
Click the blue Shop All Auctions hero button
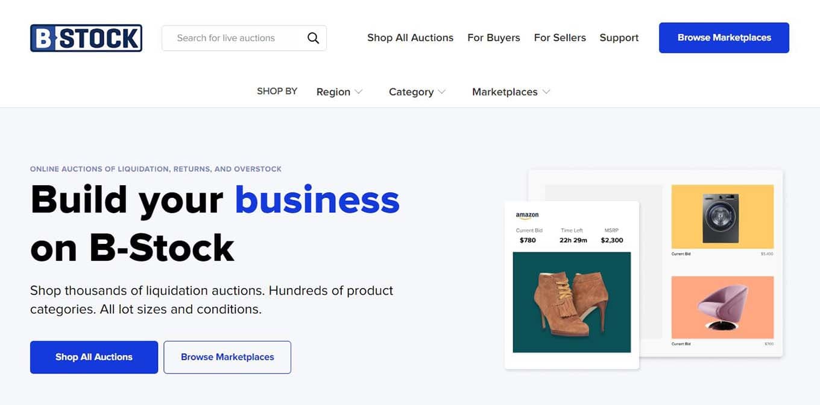(94, 357)
